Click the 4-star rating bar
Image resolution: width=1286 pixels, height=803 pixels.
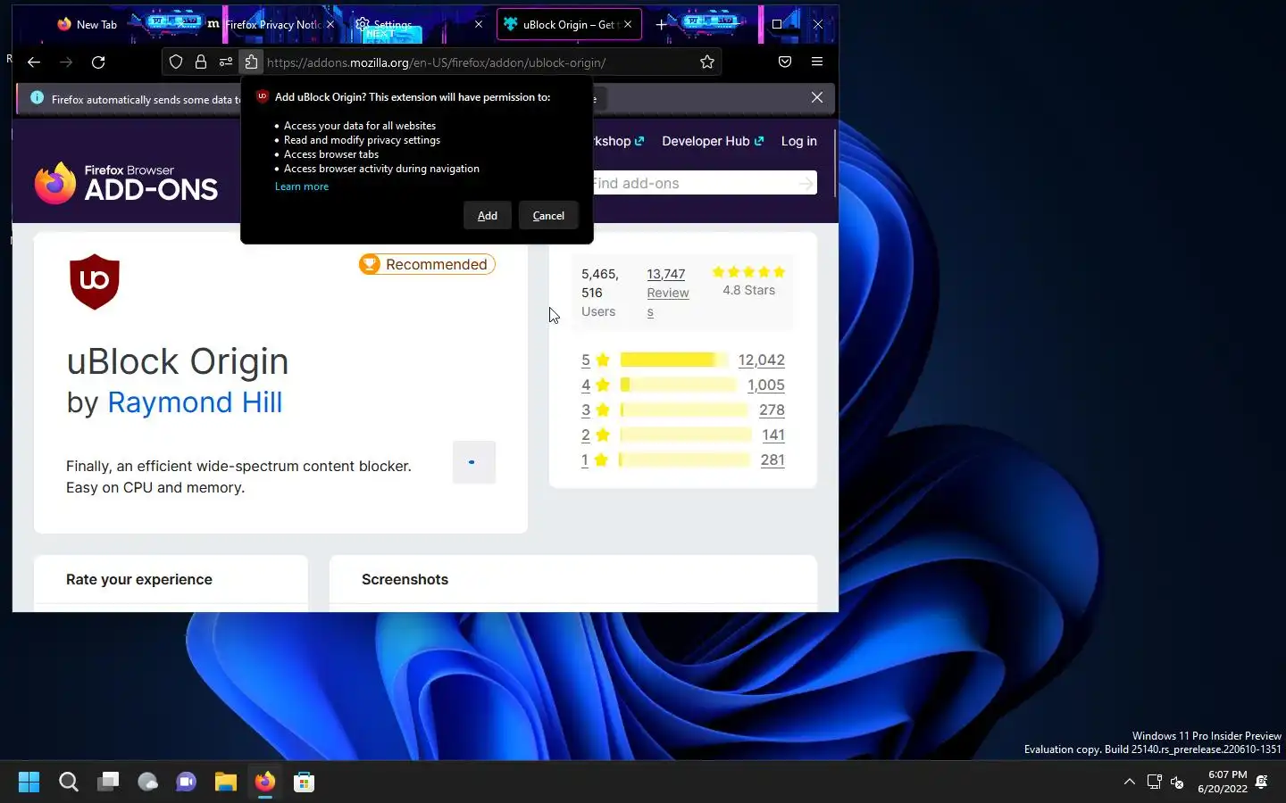679,385
